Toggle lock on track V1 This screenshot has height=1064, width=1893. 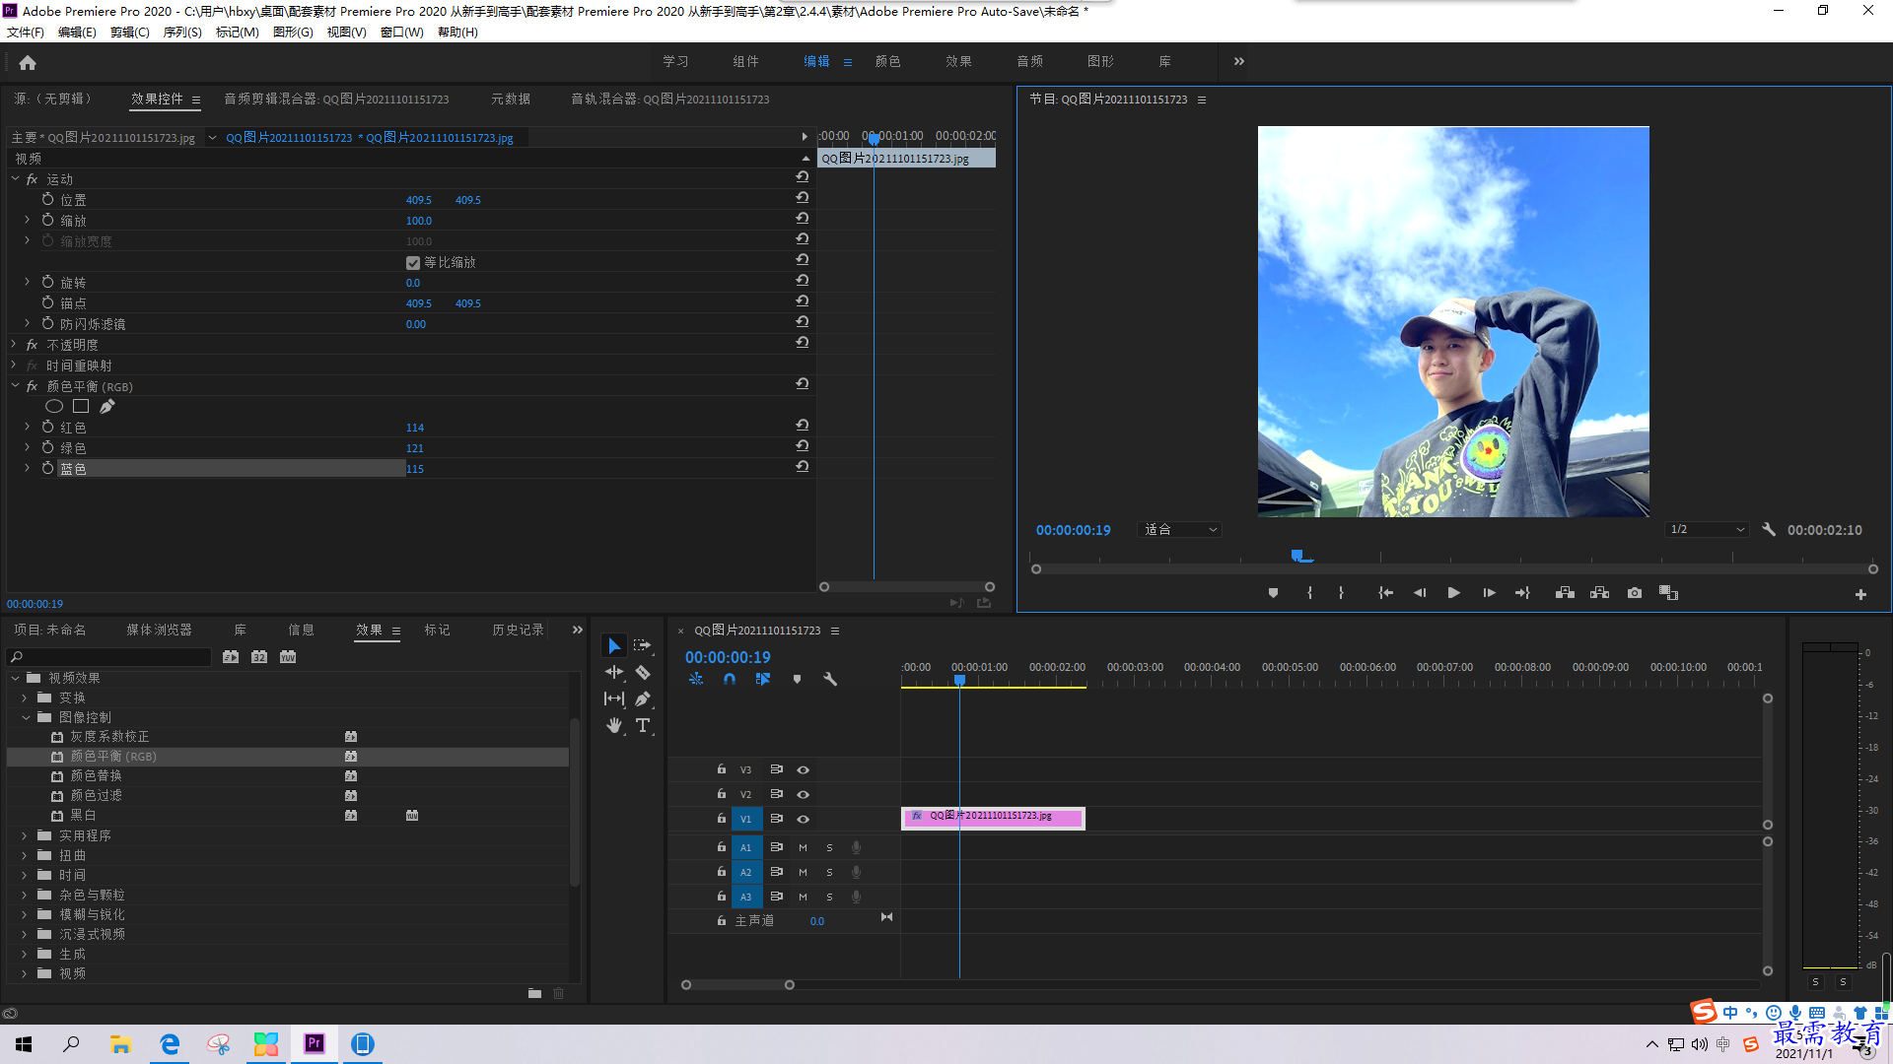point(722,819)
